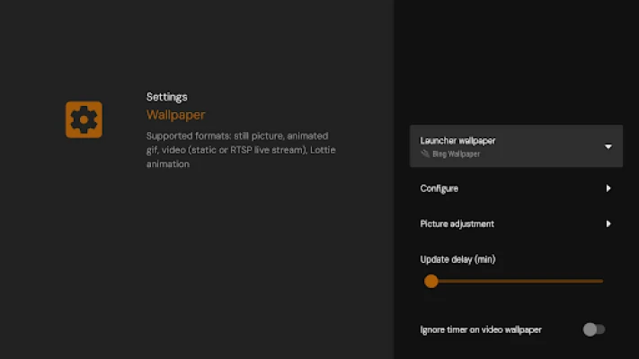Click the 'Launcher wallpaper' title text
This screenshot has height=359, width=639.
click(457, 140)
